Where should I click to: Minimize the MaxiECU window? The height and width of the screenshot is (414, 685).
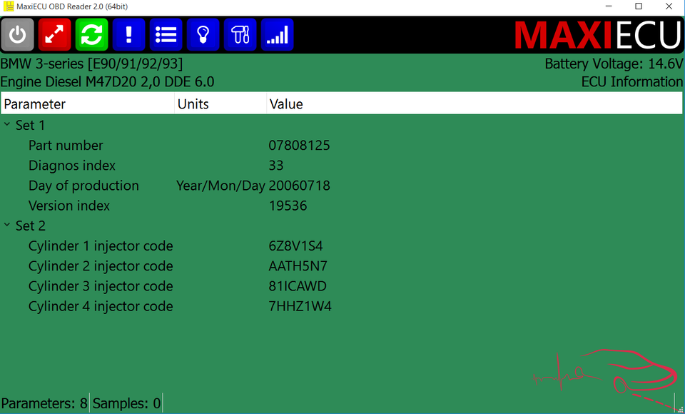pyautogui.click(x=608, y=6)
